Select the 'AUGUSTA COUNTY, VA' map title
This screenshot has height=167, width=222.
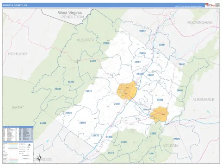tap(15, 5)
